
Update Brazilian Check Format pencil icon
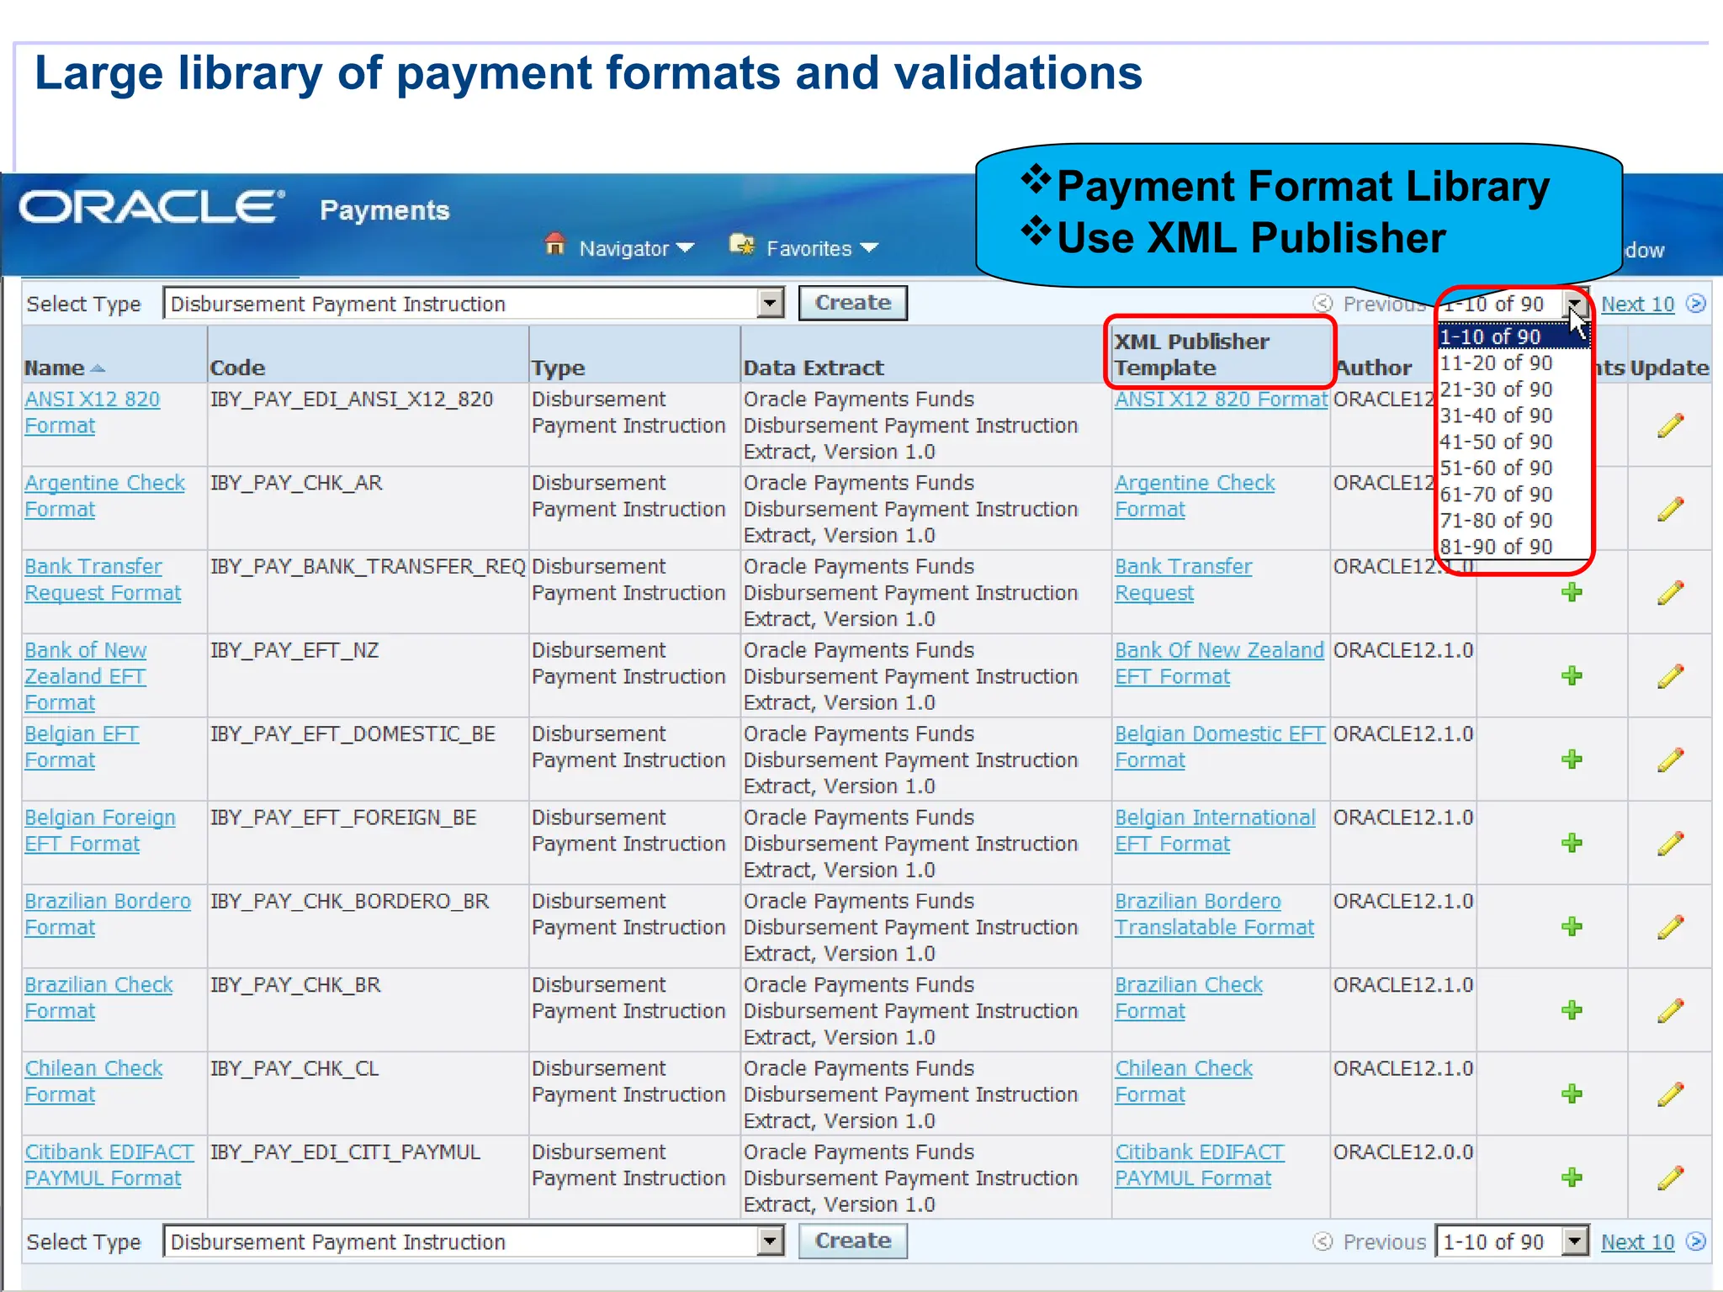(x=1670, y=1011)
